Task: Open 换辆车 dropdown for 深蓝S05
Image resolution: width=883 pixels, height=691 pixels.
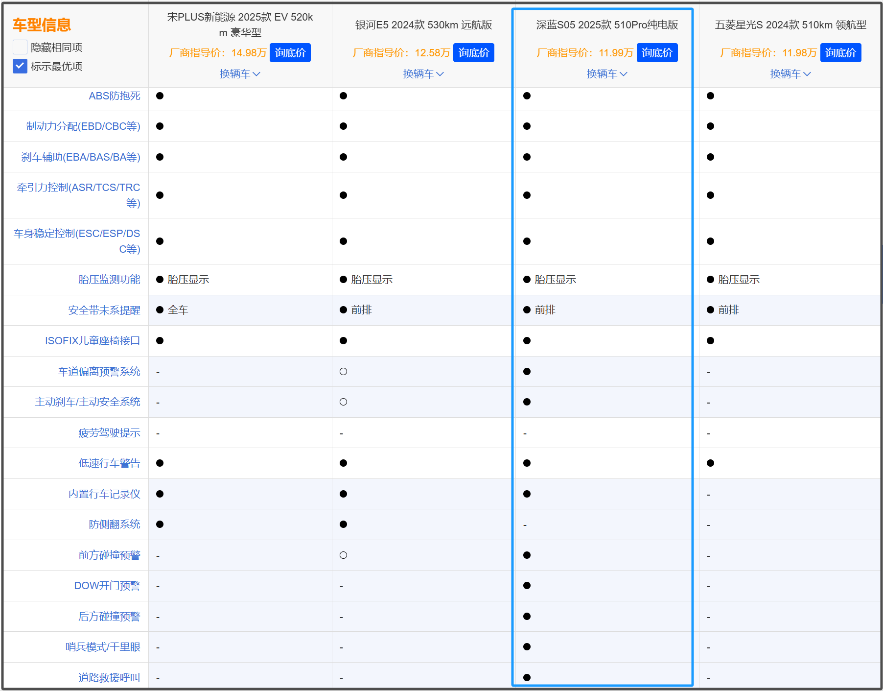Action: click(x=607, y=74)
